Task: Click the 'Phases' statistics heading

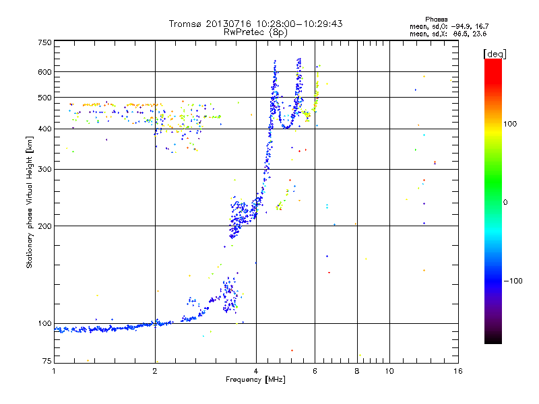Action: [x=436, y=20]
